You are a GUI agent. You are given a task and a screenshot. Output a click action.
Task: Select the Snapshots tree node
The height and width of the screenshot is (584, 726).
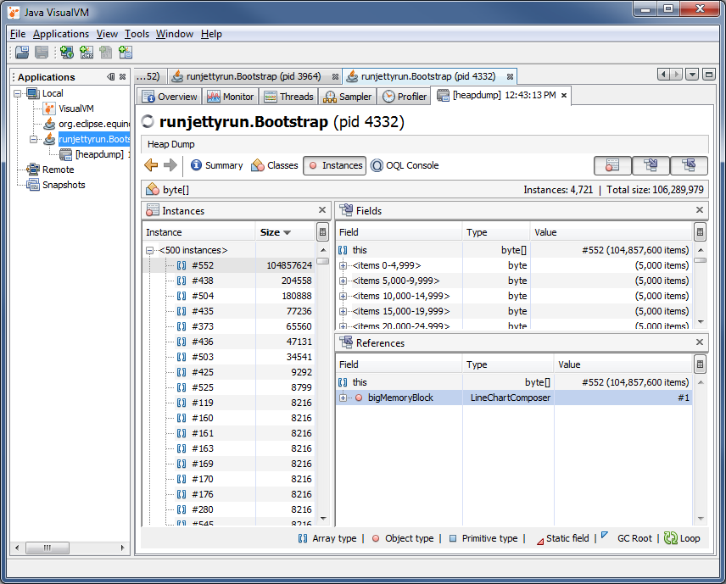pos(56,185)
